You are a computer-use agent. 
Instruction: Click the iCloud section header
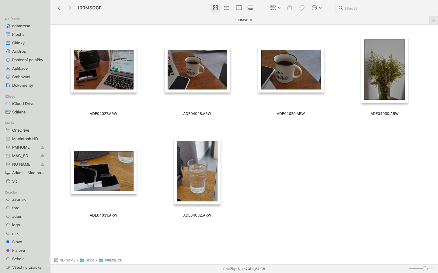tap(10, 96)
